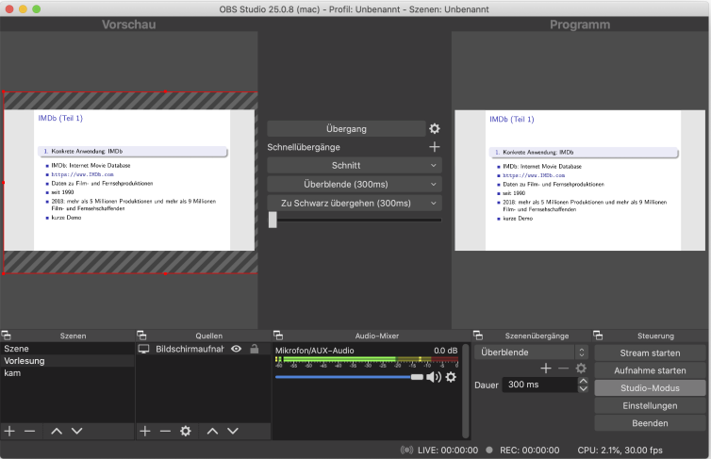The image size is (711, 459).
Task: Click Mikrofon volume slider handle
Action: point(417,377)
